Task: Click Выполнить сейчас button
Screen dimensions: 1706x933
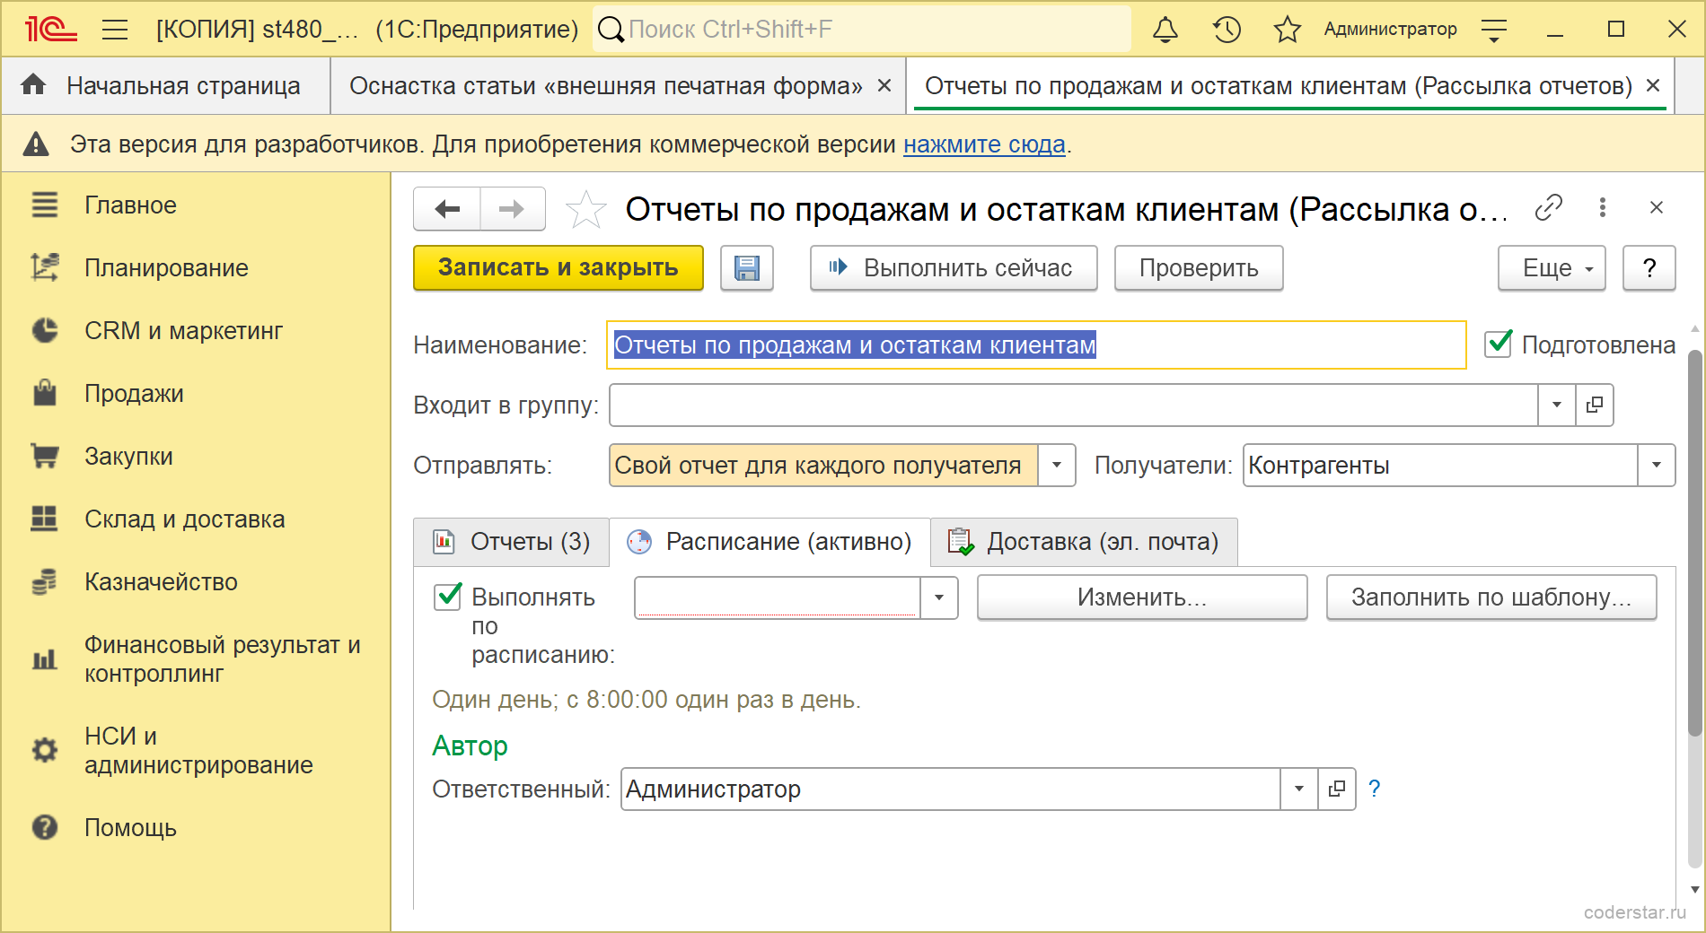Action: [x=954, y=268]
